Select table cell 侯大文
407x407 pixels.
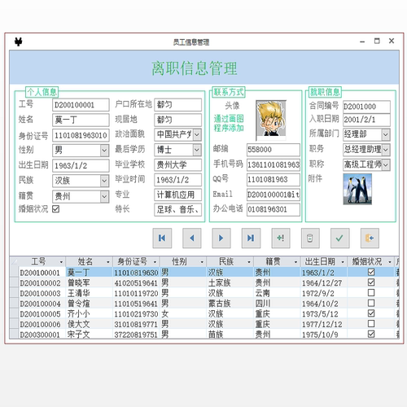point(90,324)
